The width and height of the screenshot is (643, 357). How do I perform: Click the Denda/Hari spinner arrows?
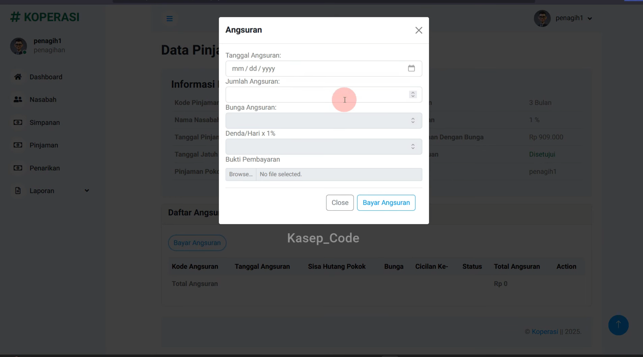413,146
